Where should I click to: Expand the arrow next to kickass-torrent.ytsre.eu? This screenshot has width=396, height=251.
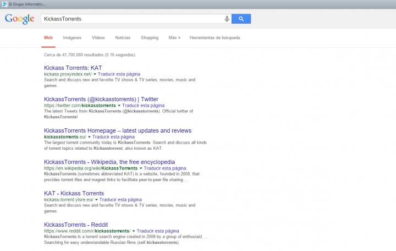click(x=96, y=199)
